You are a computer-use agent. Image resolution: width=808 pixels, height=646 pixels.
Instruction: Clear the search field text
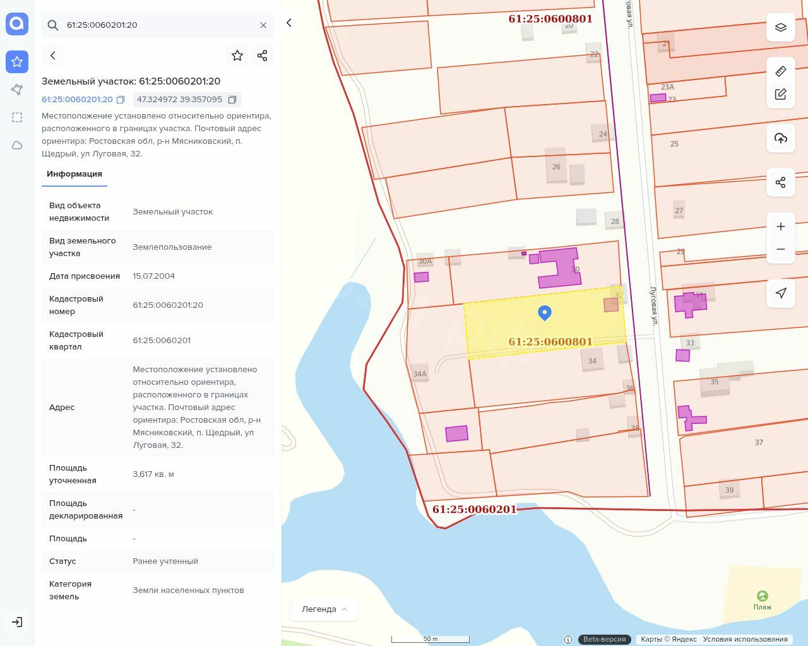263,25
